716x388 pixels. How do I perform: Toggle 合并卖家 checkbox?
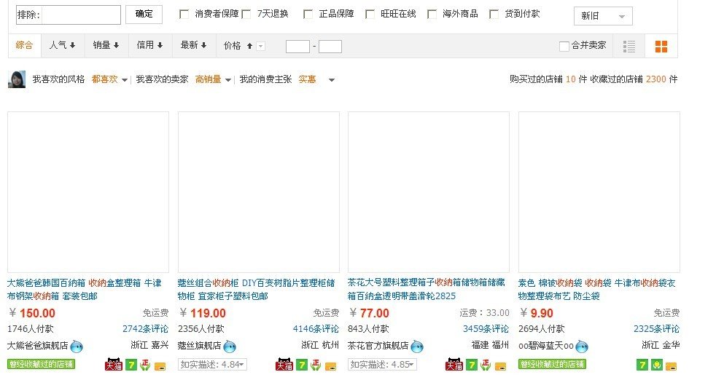(x=564, y=47)
